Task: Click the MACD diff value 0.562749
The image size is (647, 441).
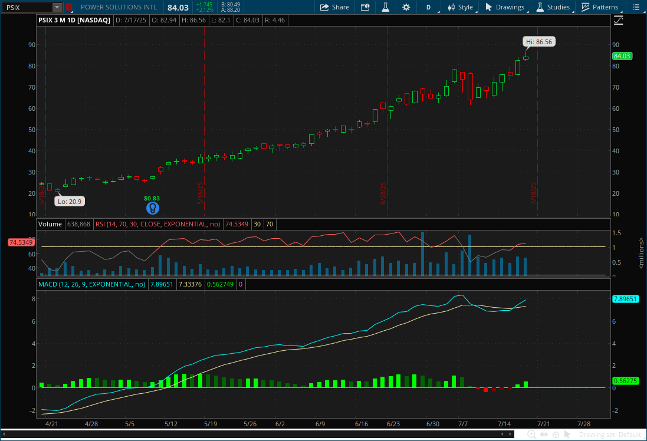Action: tap(220, 284)
